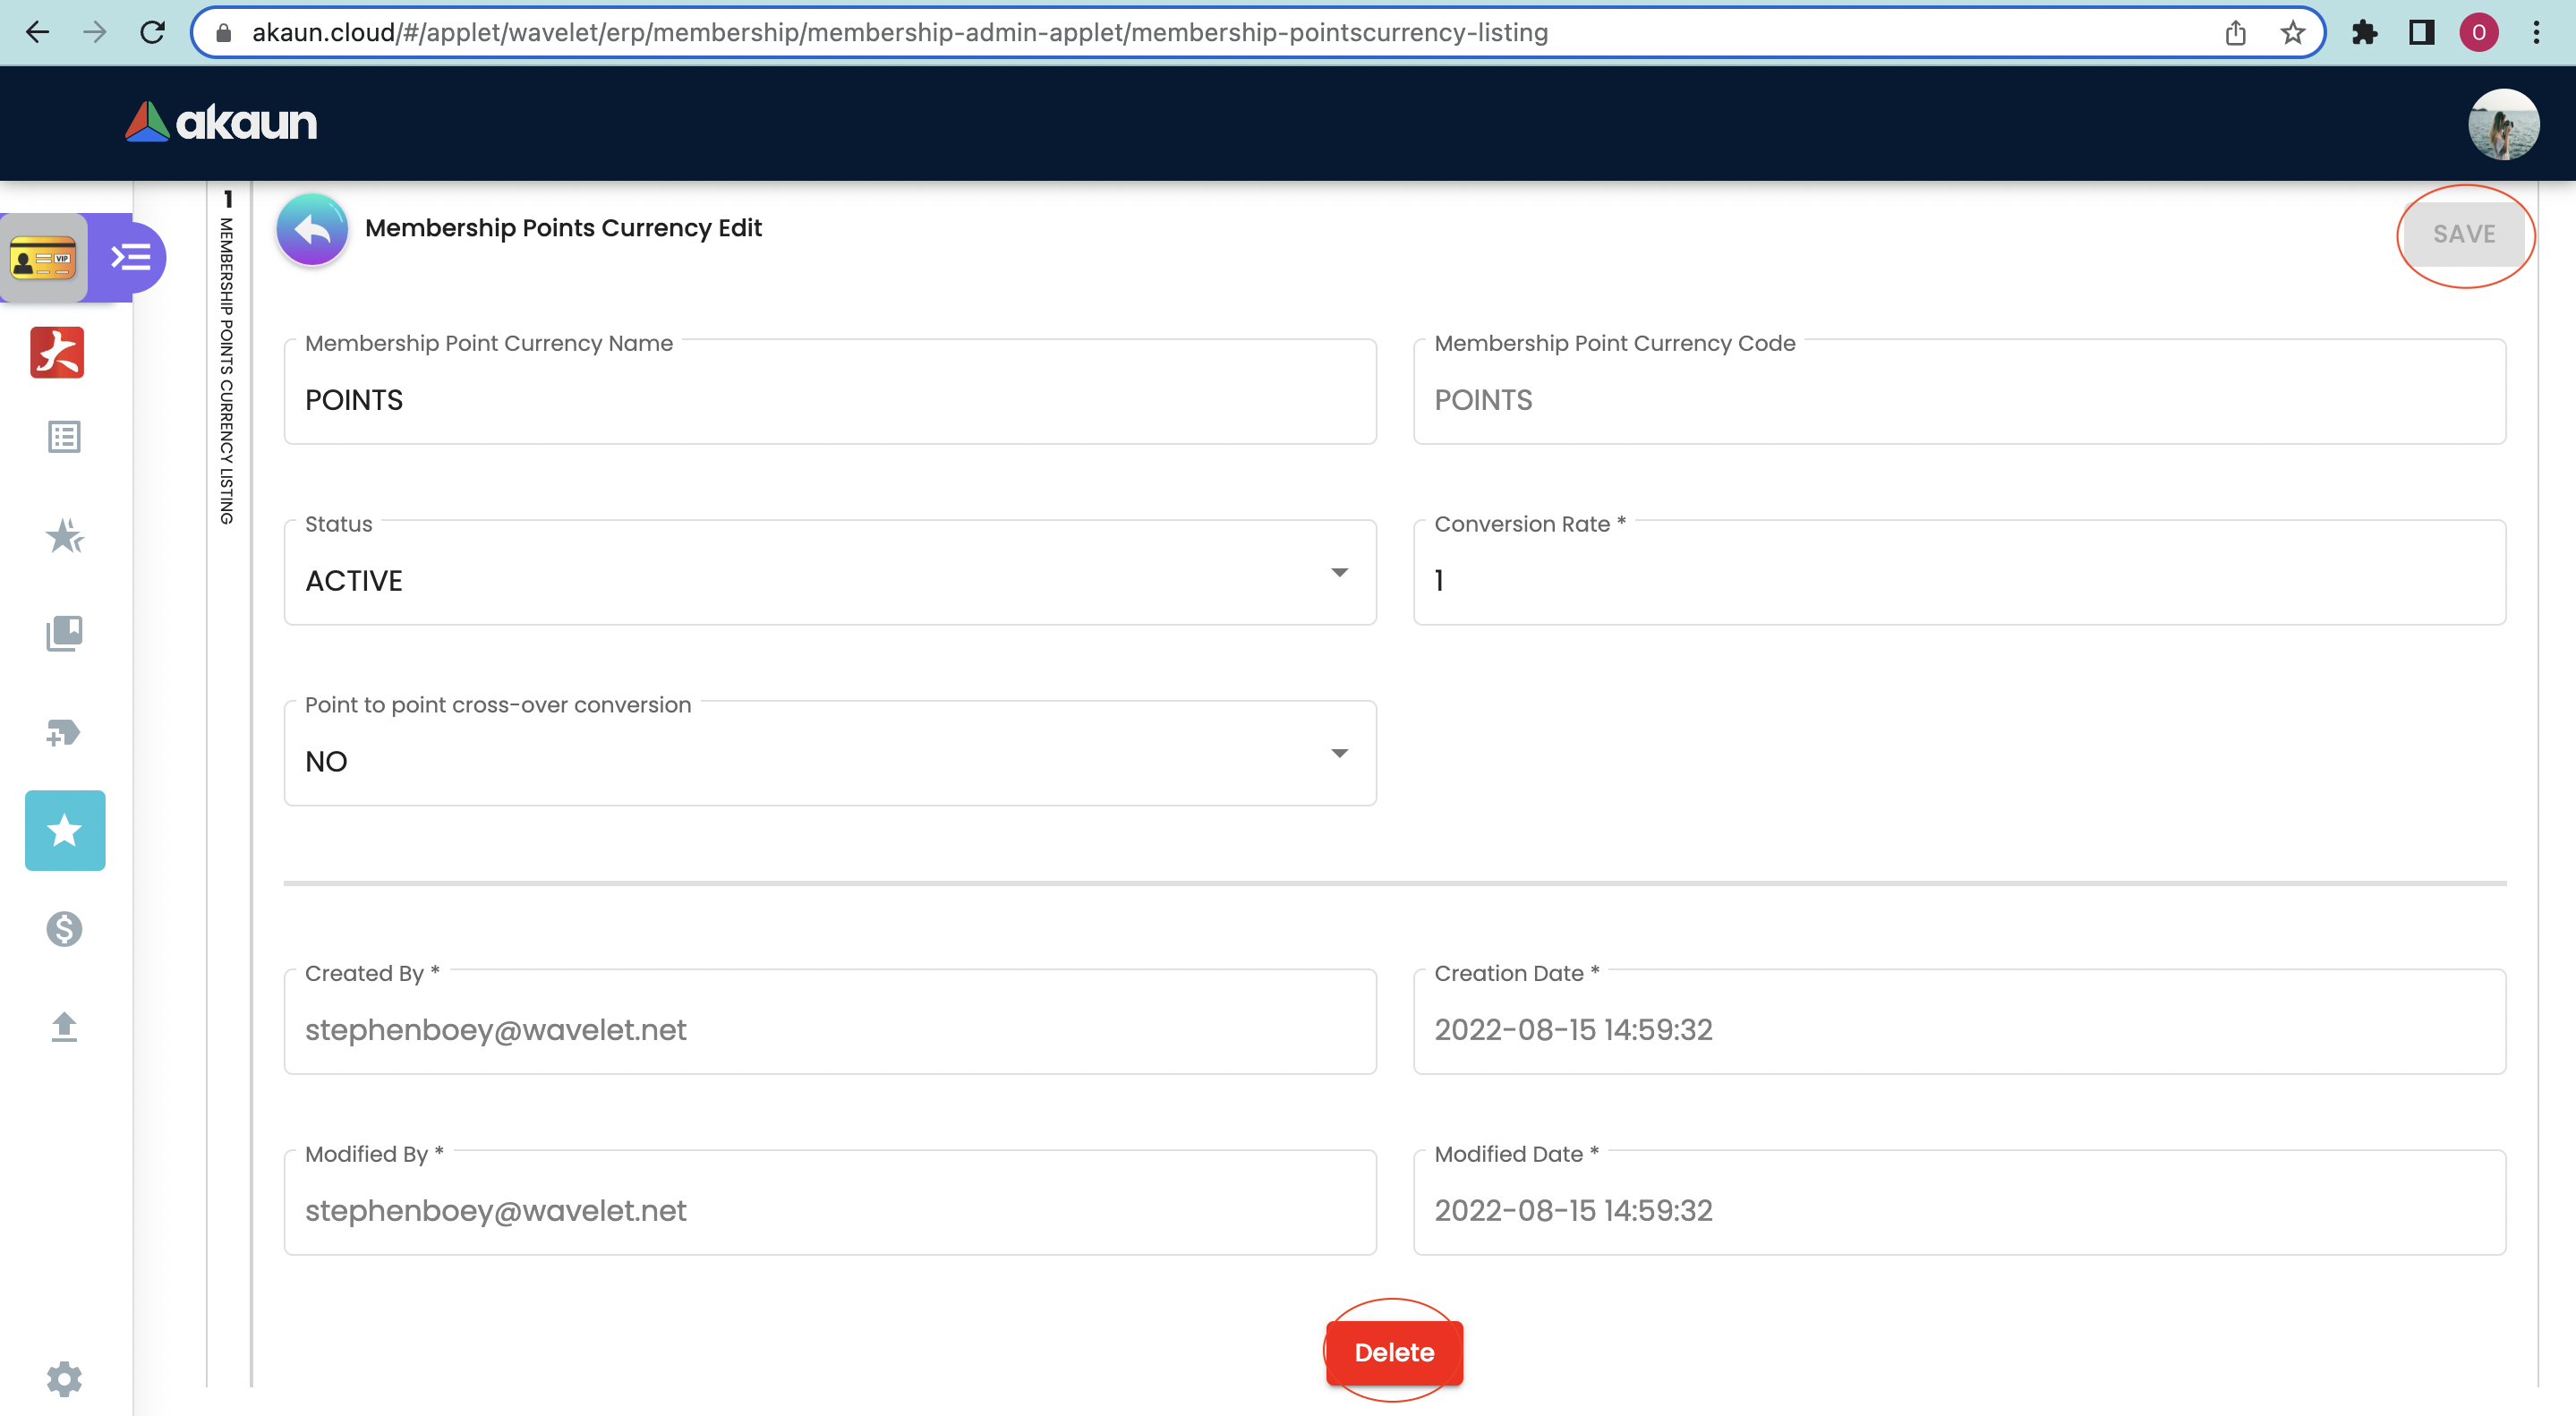
Task: Click the red running-figure sidebar icon
Action: (57, 353)
